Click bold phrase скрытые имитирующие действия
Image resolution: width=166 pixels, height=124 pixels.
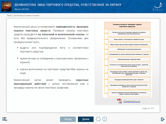[51, 82]
